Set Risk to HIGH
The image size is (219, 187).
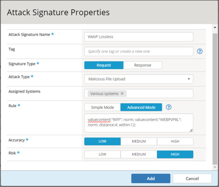[175, 154]
